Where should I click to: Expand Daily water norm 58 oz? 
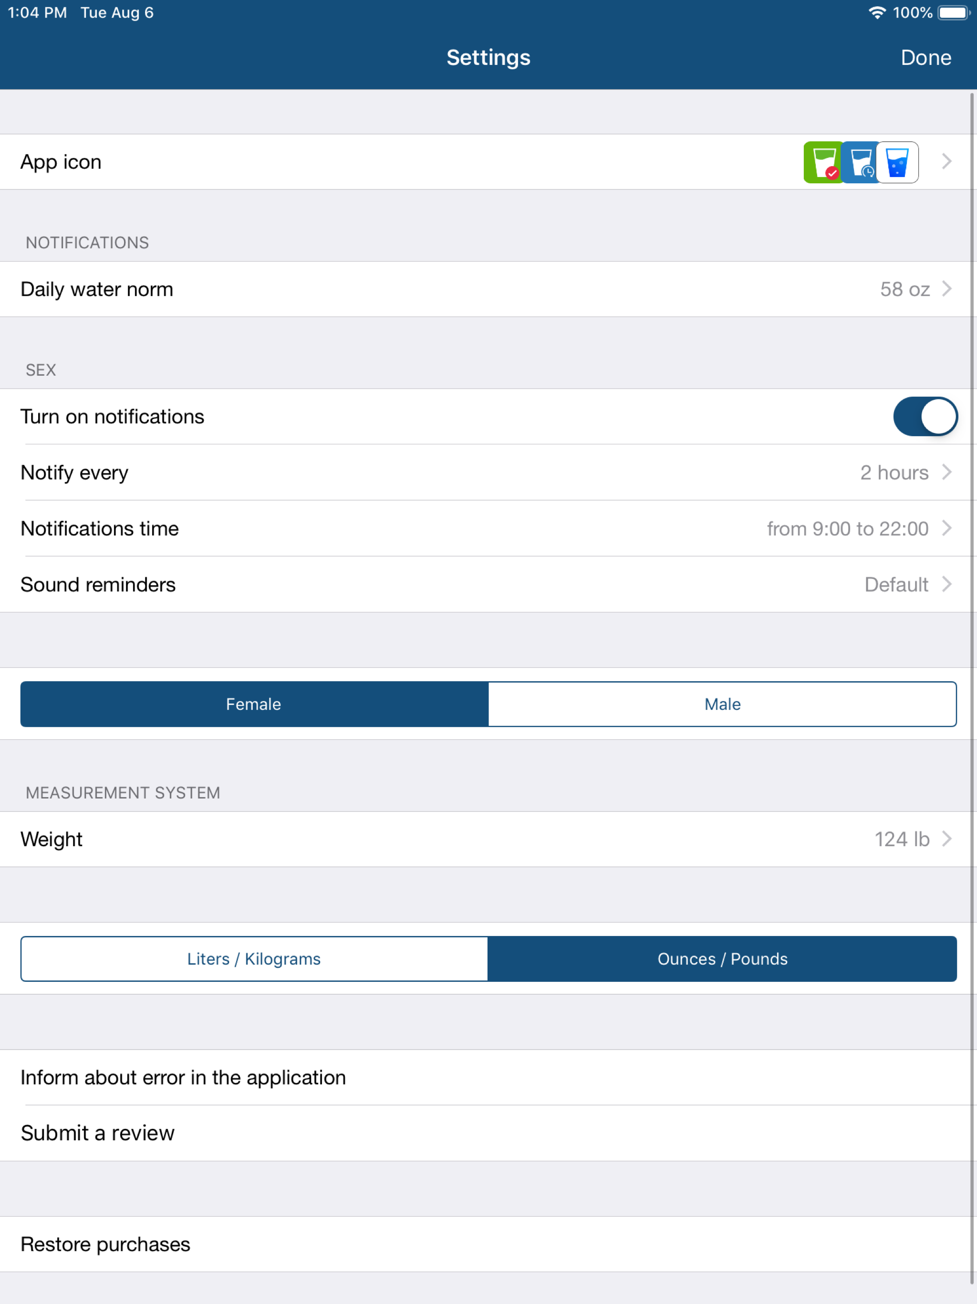point(488,289)
